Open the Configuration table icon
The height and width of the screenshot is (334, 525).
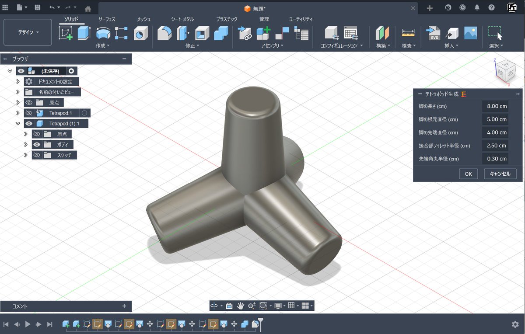[351, 33]
